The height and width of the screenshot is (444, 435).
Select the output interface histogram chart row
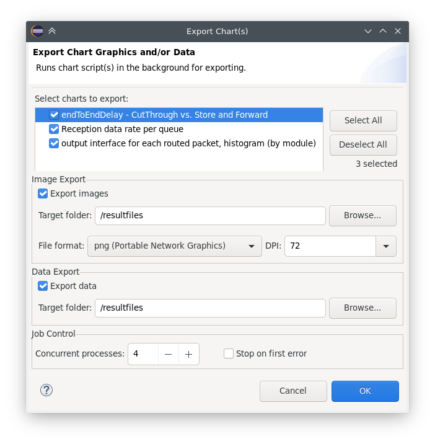179,143
